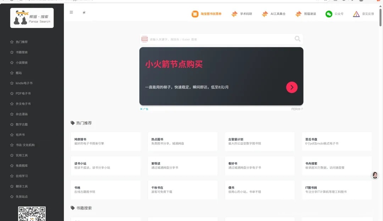Open the IT图书网 site card
383x221 pixels.
[x=337, y=190]
